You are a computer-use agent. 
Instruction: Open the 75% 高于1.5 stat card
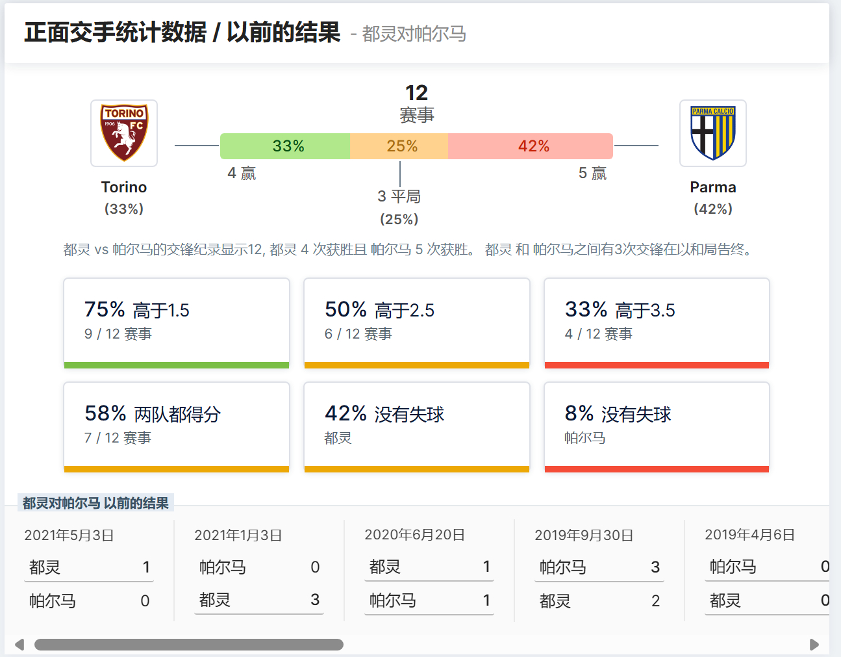[x=177, y=322]
